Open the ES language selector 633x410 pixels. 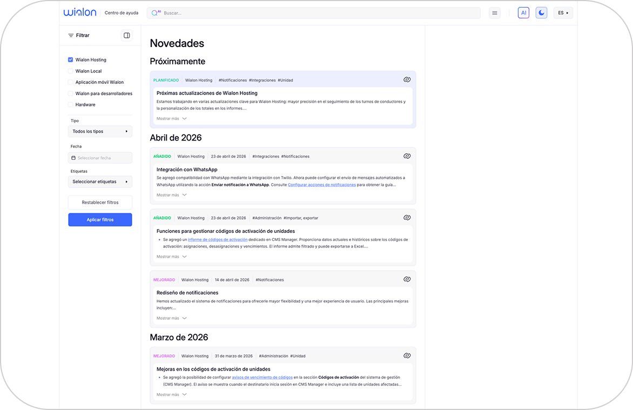coord(563,13)
